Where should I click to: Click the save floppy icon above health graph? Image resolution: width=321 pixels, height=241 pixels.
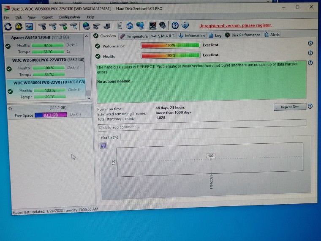[x=103, y=145]
